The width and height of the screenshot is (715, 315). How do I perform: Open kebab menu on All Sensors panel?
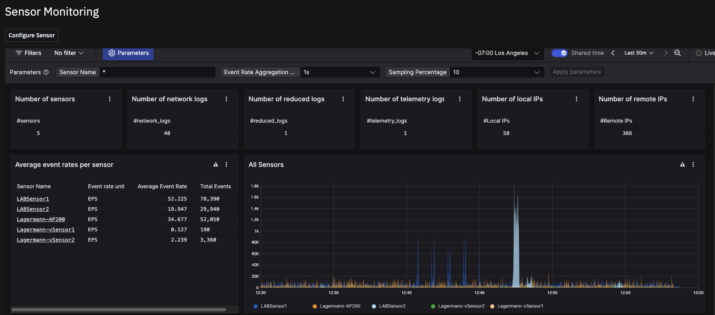click(x=693, y=164)
